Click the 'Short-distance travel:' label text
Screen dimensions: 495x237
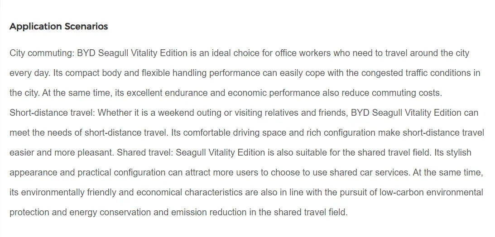point(52,113)
